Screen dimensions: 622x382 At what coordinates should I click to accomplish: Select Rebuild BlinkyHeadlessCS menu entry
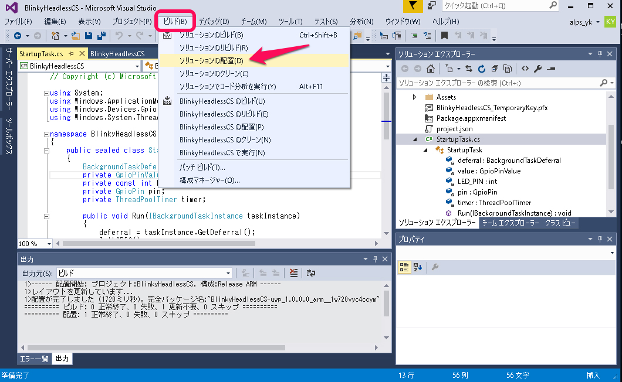254,114
